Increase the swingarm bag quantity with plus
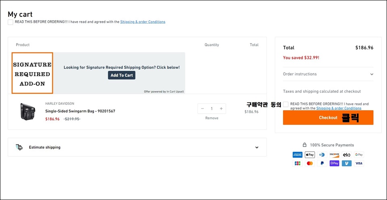This screenshot has width=387, height=200. pyautogui.click(x=221, y=108)
